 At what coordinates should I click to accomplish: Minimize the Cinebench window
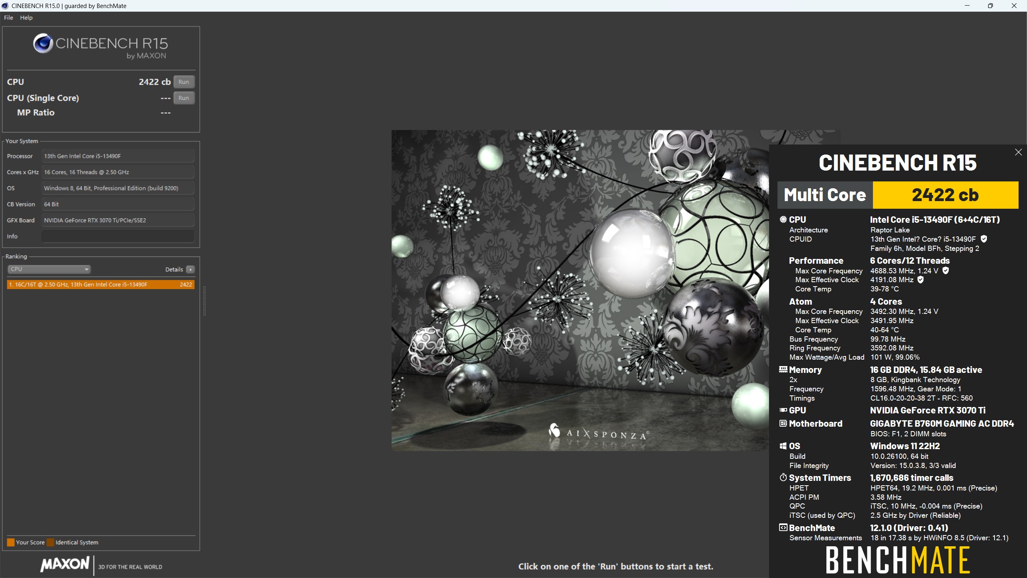967,6
